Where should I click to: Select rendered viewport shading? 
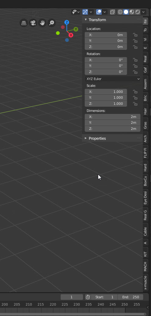point(138,12)
